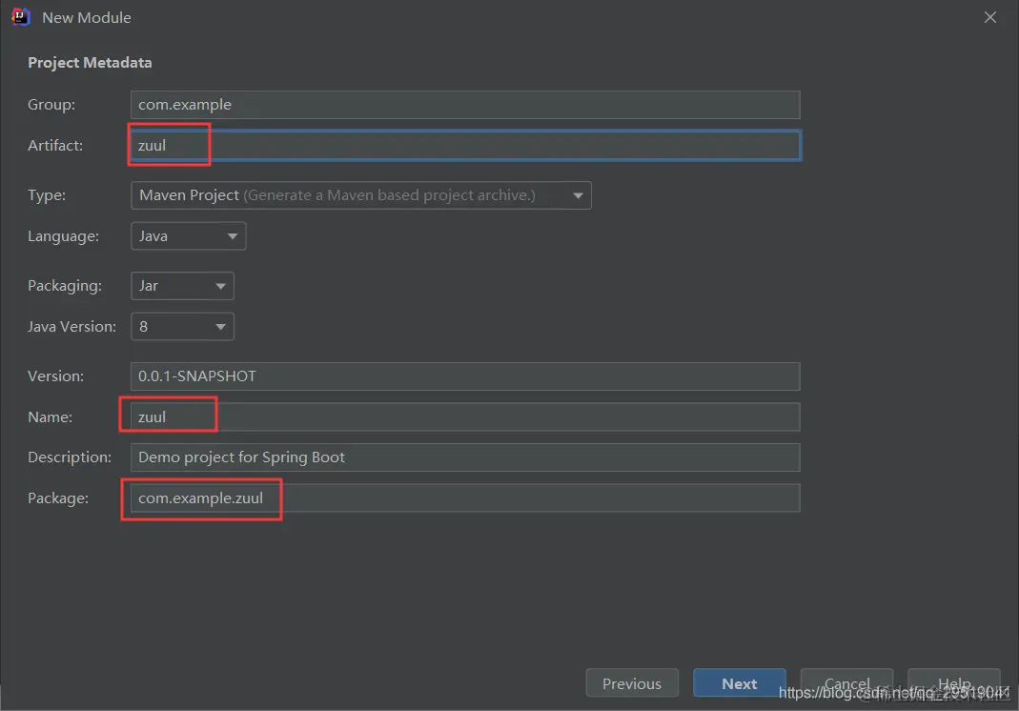1019x711 pixels.
Task: Edit the Description field Demo project for Spring Boot
Action: [465, 457]
